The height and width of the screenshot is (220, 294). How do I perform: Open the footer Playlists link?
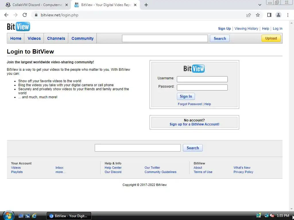coord(17,172)
